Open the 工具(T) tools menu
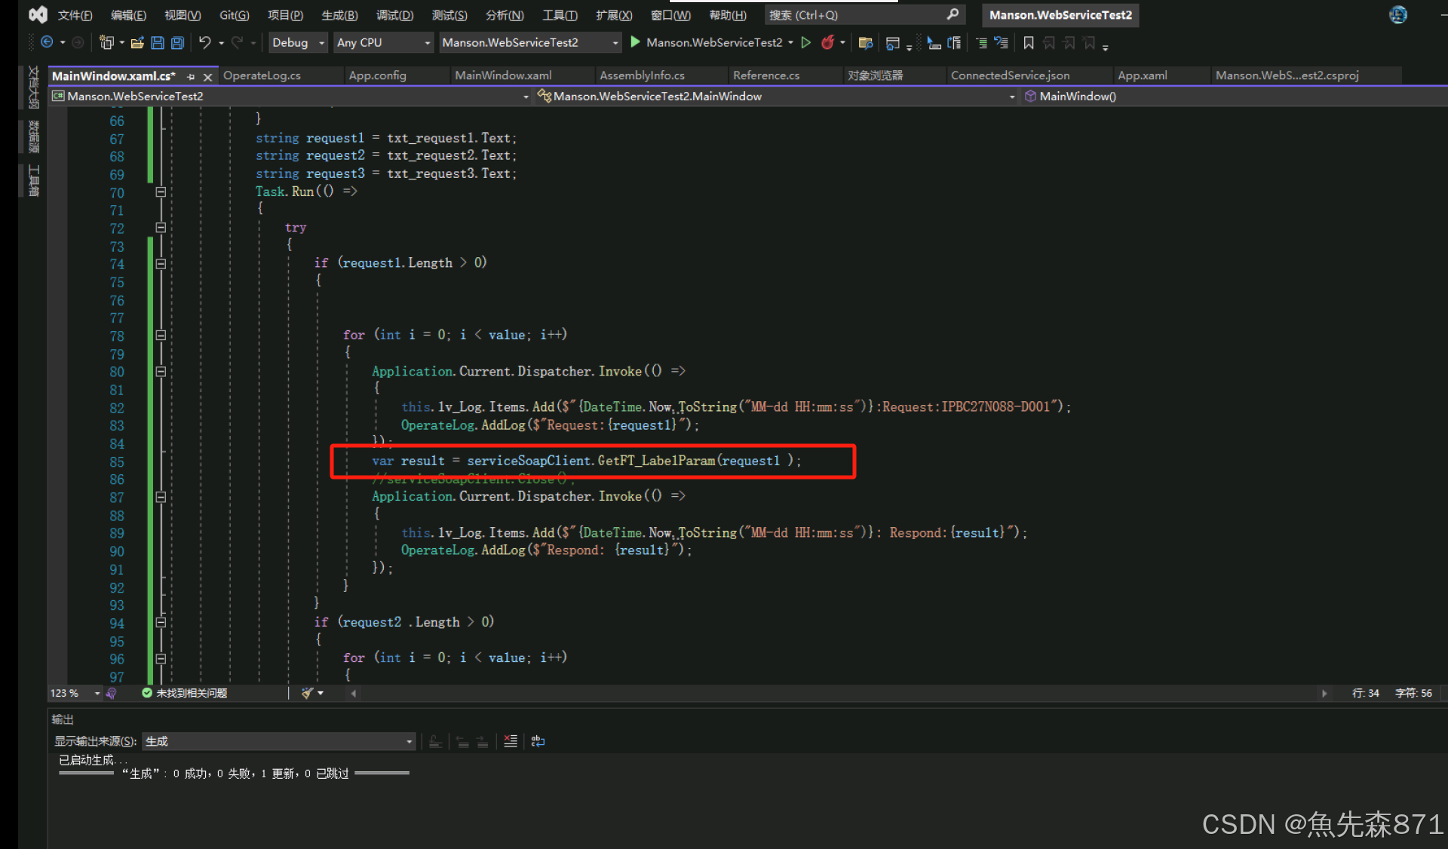The image size is (1448, 849). pyautogui.click(x=560, y=15)
